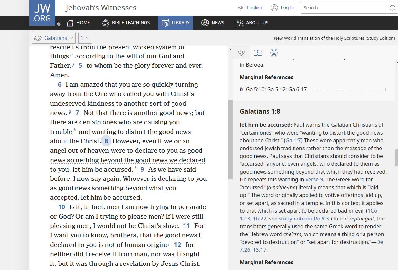This screenshot has height=270, width=398.
Task: Click highlighted verse number 8
Action: (106, 141)
